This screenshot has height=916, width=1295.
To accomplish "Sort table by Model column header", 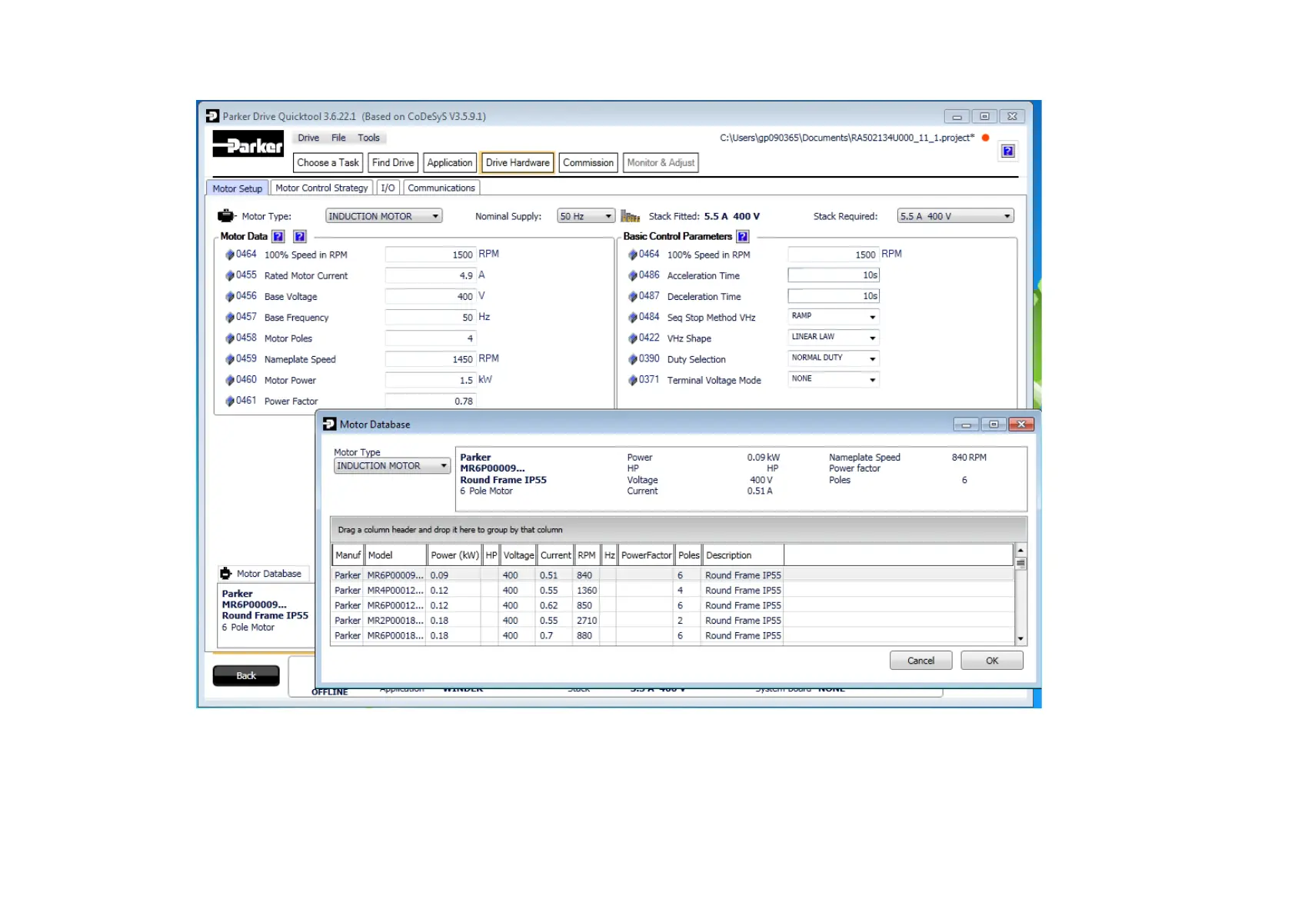I will 395,555.
